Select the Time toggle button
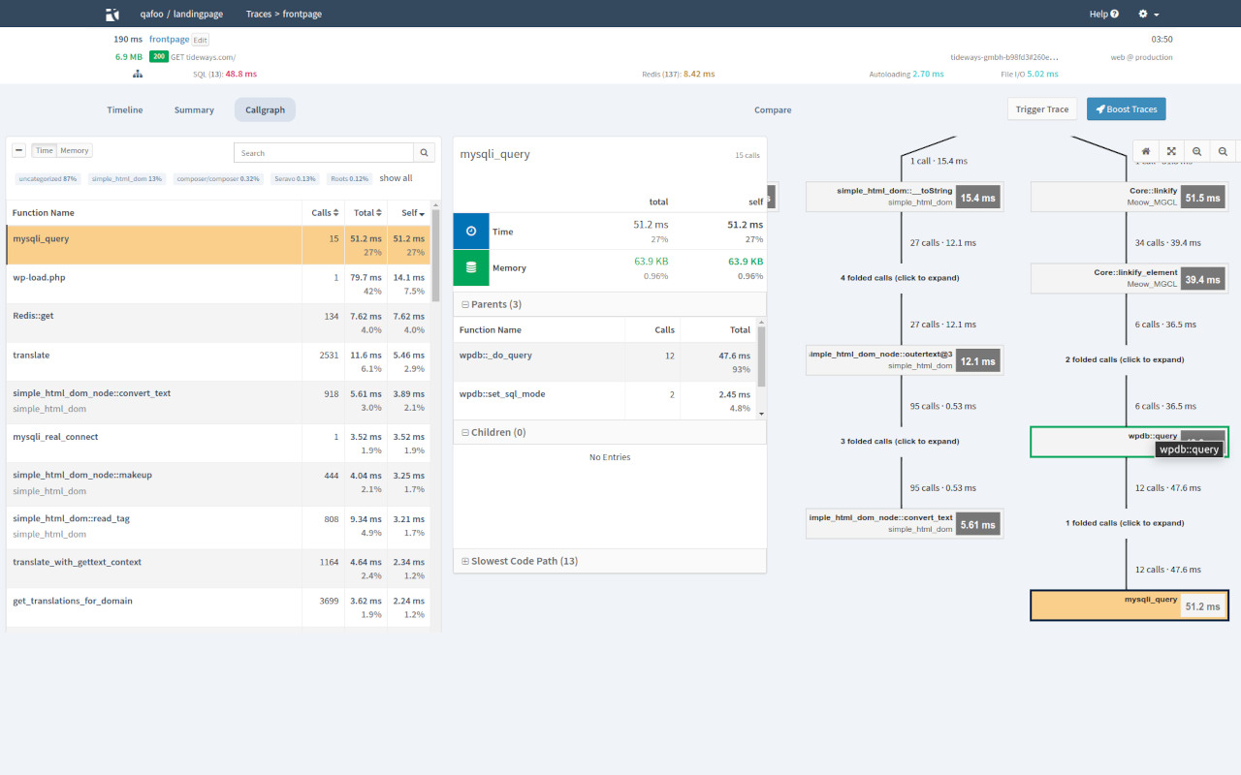The image size is (1241, 775). pyautogui.click(x=44, y=150)
